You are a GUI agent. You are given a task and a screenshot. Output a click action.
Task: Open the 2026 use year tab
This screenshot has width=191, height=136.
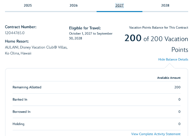point(74,6)
